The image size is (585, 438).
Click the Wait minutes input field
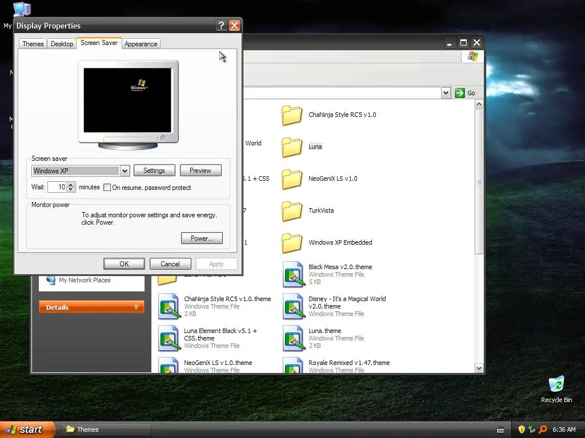tap(58, 187)
